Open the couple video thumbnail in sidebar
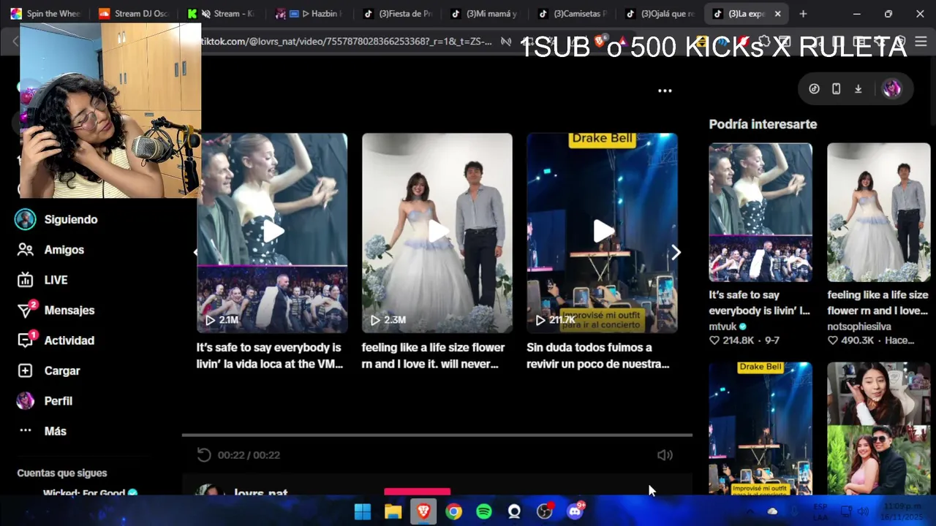The width and height of the screenshot is (936, 526). click(x=879, y=428)
